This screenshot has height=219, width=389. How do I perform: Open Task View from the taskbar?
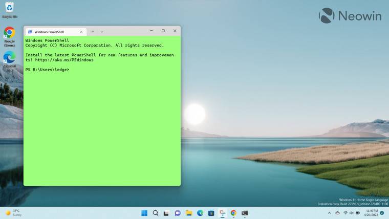tap(167, 213)
